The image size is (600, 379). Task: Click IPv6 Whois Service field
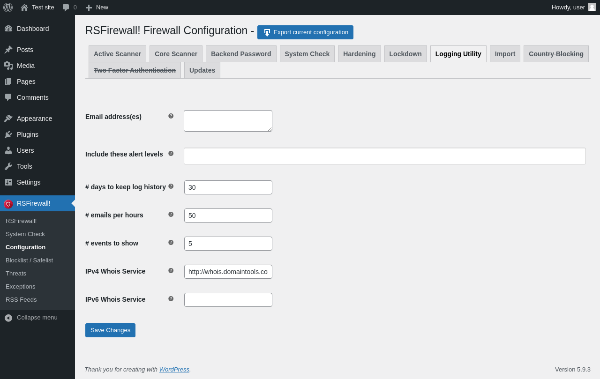pos(228,300)
